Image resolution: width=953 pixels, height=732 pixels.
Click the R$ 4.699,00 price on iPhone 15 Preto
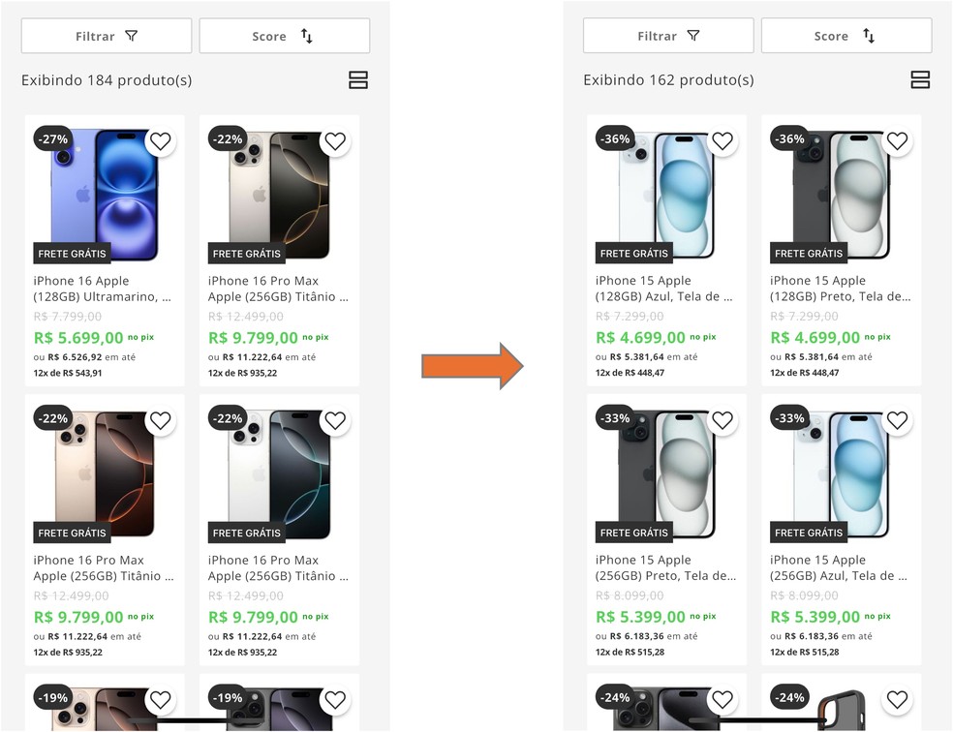tap(815, 338)
